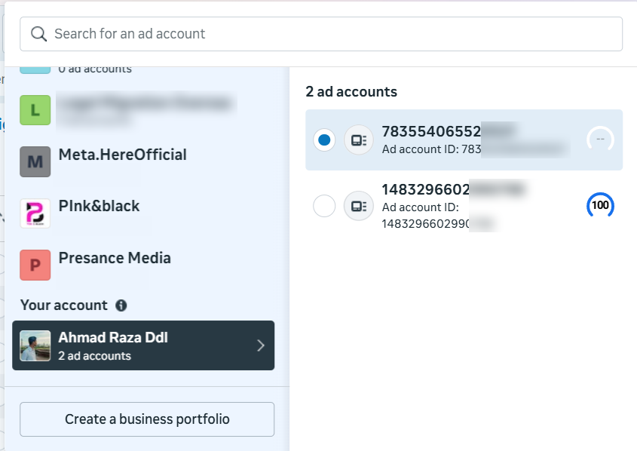Click the search magnifier icon

(x=38, y=34)
